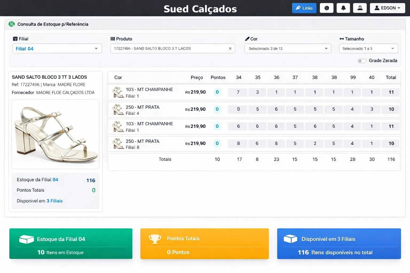Click the sandal product image
Image resolution: width=410 pixels, height=273 pixels.
pyautogui.click(x=56, y=134)
